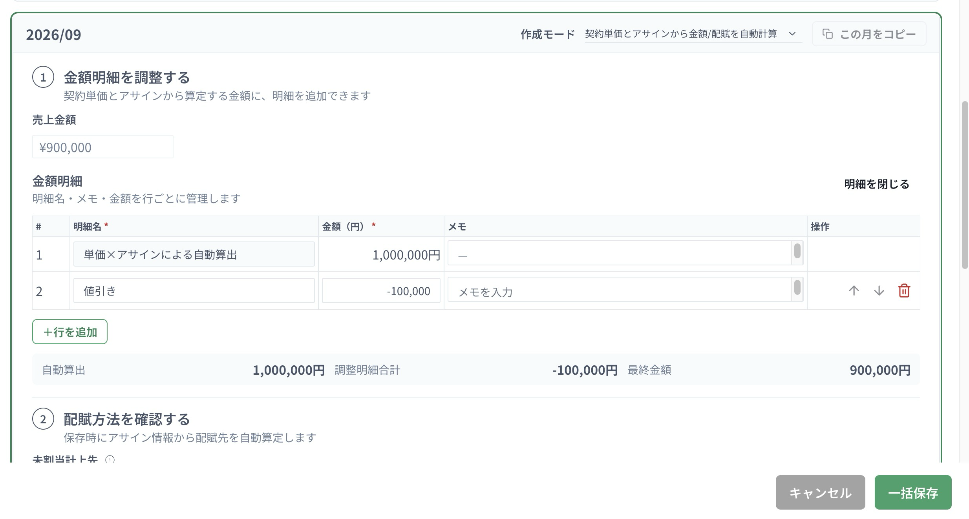
Task: Edit the 値引き name field
Action: 194,290
